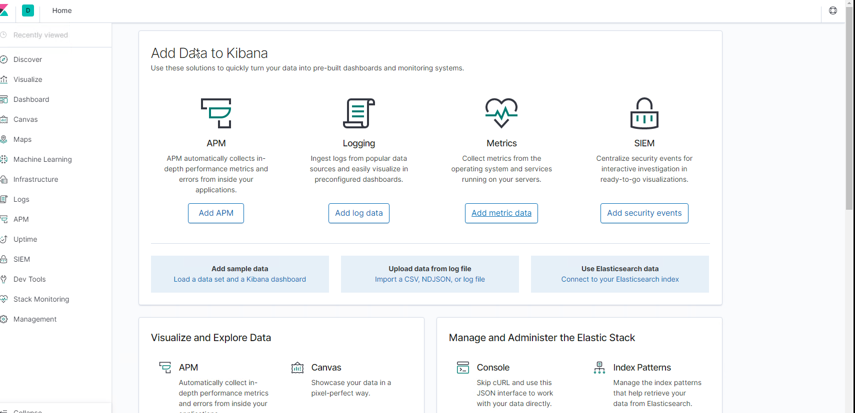Image resolution: width=855 pixels, height=413 pixels.
Task: Click the Add log data button
Action: point(359,213)
